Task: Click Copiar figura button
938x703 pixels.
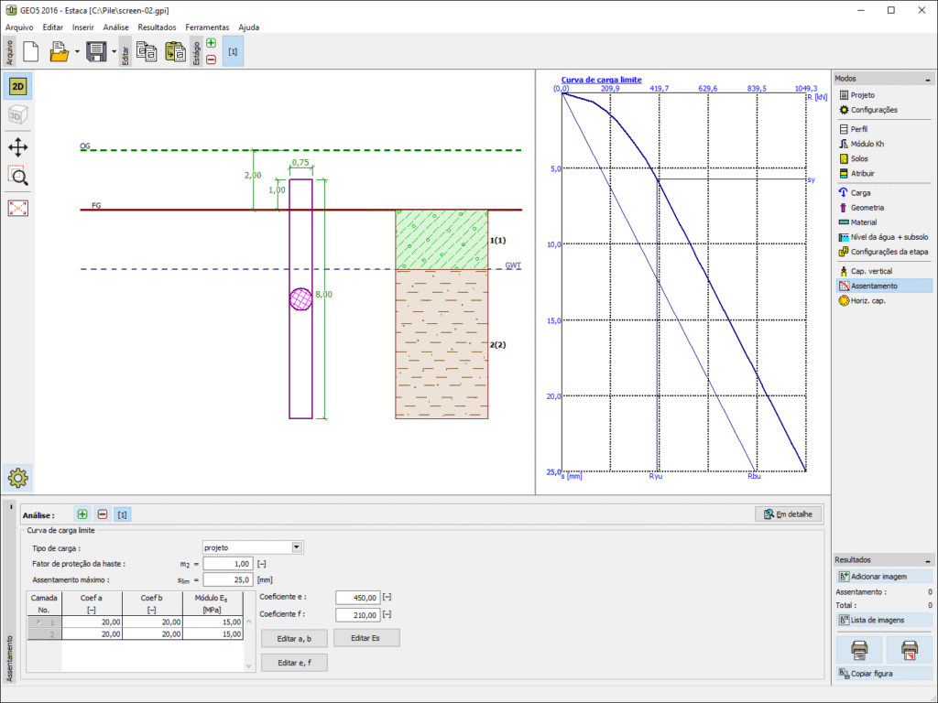Action: (x=884, y=674)
